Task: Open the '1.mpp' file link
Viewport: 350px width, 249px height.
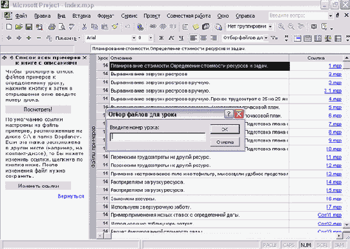Action: [x=335, y=66]
